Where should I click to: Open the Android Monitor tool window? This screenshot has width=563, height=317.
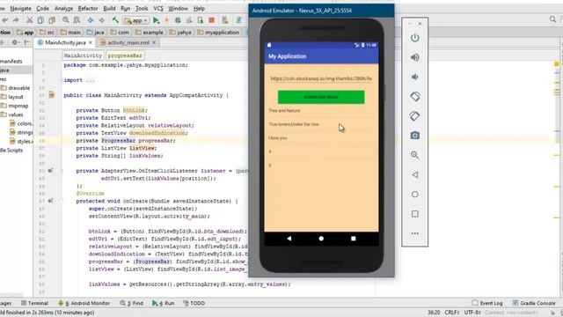[84, 303]
